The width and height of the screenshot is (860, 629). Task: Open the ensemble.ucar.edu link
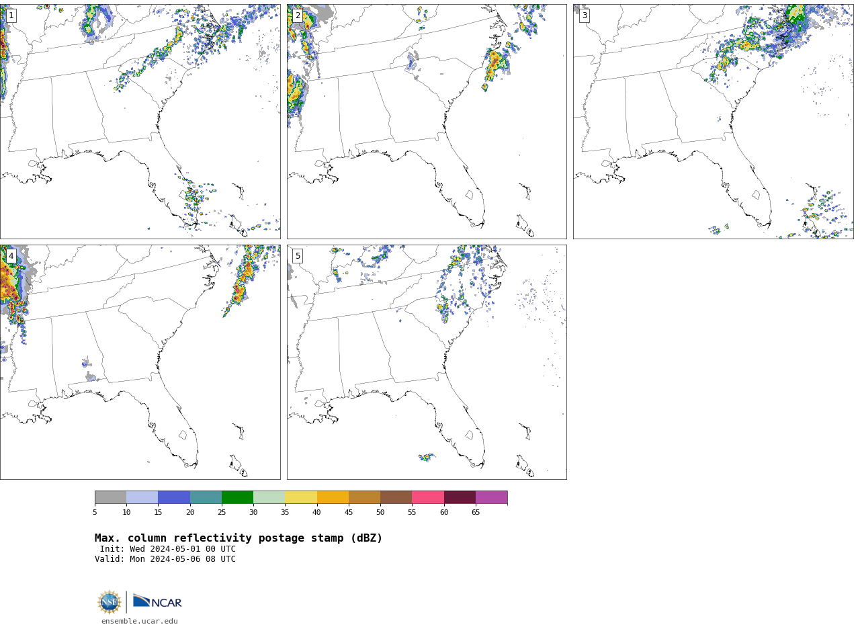[x=140, y=621]
